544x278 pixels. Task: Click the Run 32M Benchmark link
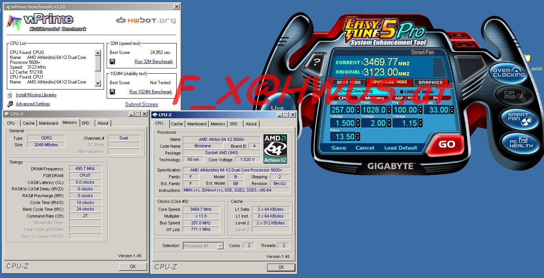[x=154, y=62]
